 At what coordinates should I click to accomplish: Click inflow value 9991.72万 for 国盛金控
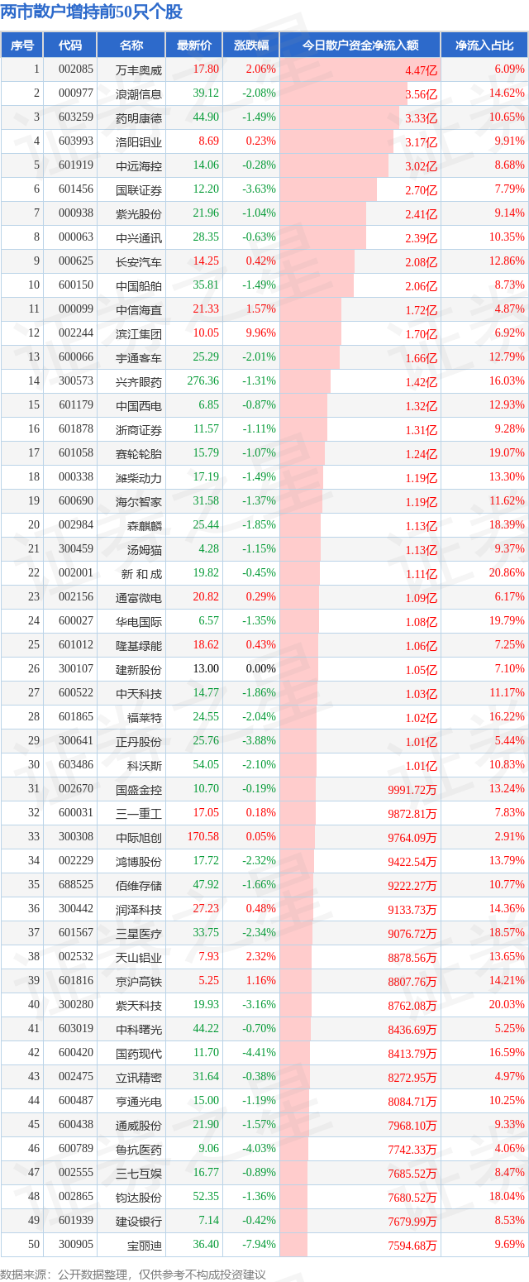click(x=412, y=789)
